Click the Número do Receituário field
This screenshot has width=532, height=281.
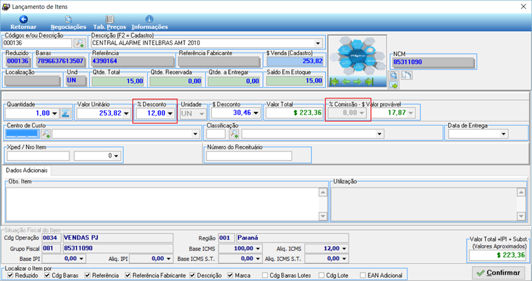(x=249, y=156)
